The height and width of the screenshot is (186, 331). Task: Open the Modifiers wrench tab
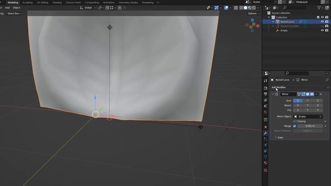point(265,133)
